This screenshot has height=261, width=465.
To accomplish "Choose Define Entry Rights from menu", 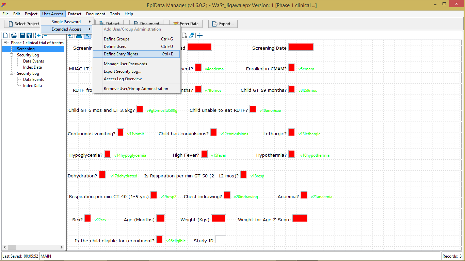I will point(121,54).
